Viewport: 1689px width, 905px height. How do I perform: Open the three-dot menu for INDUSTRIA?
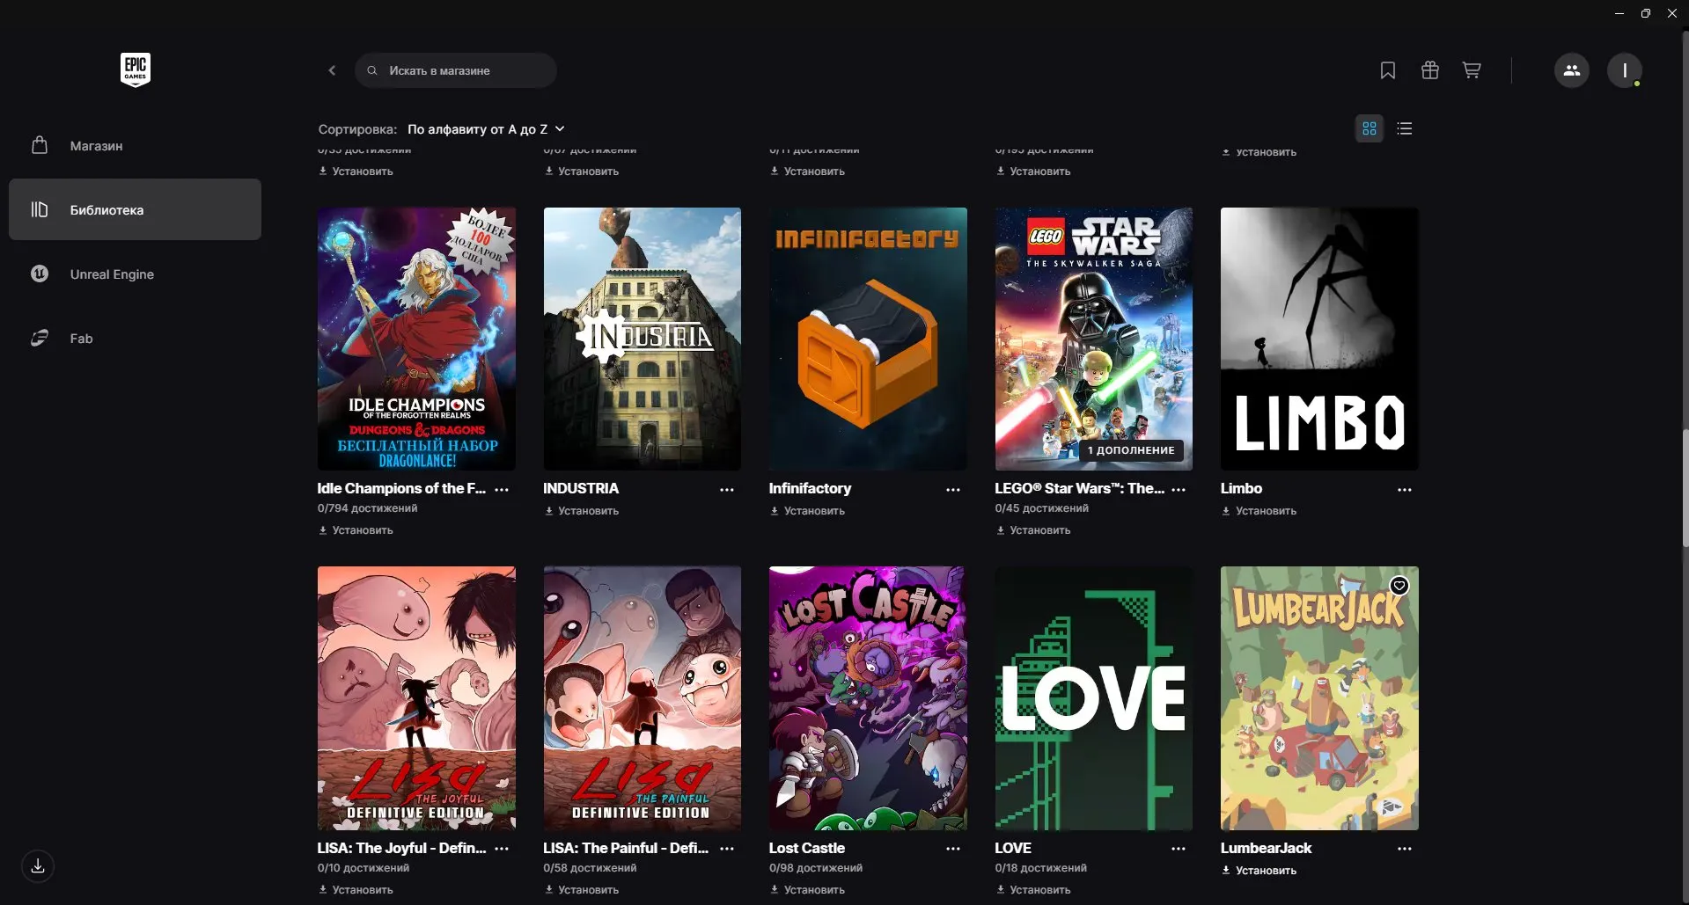coord(727,490)
